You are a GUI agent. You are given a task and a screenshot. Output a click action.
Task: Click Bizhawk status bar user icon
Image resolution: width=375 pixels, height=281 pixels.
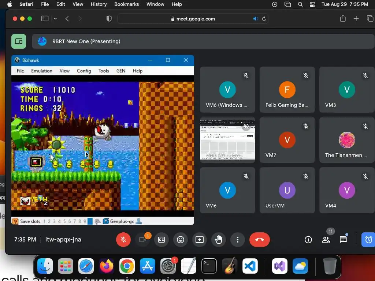pyautogui.click(x=139, y=221)
